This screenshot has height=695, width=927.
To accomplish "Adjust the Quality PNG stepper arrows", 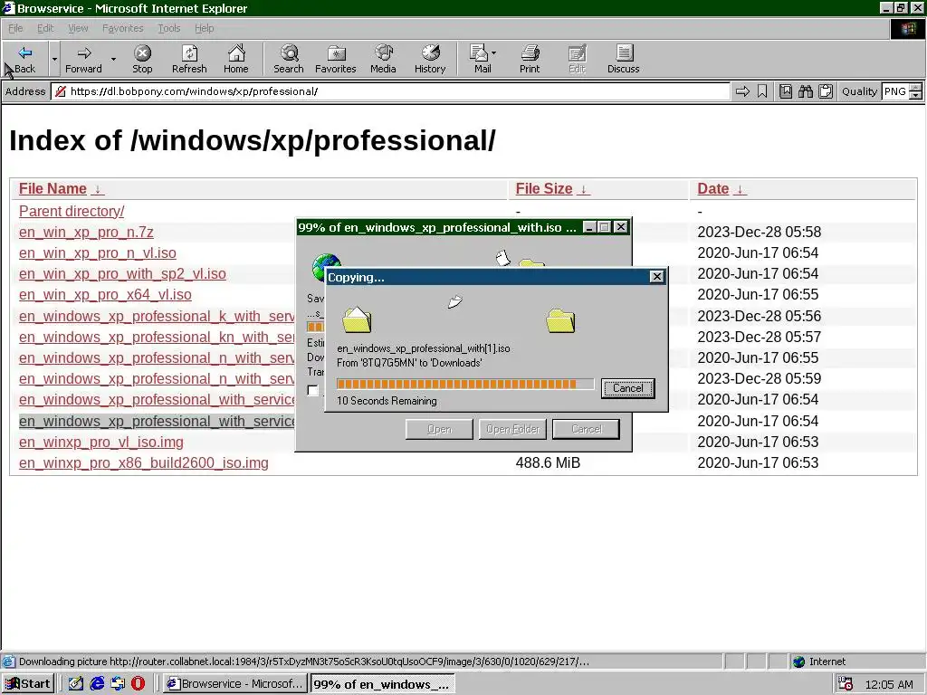I will pos(915,91).
